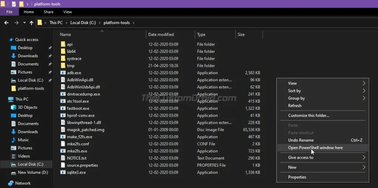Click the dmtracedump.exe file icon

point(63,94)
